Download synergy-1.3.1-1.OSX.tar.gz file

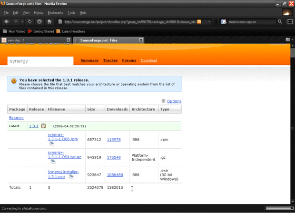(x=64, y=154)
